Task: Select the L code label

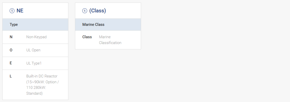Action: [x=10, y=76]
